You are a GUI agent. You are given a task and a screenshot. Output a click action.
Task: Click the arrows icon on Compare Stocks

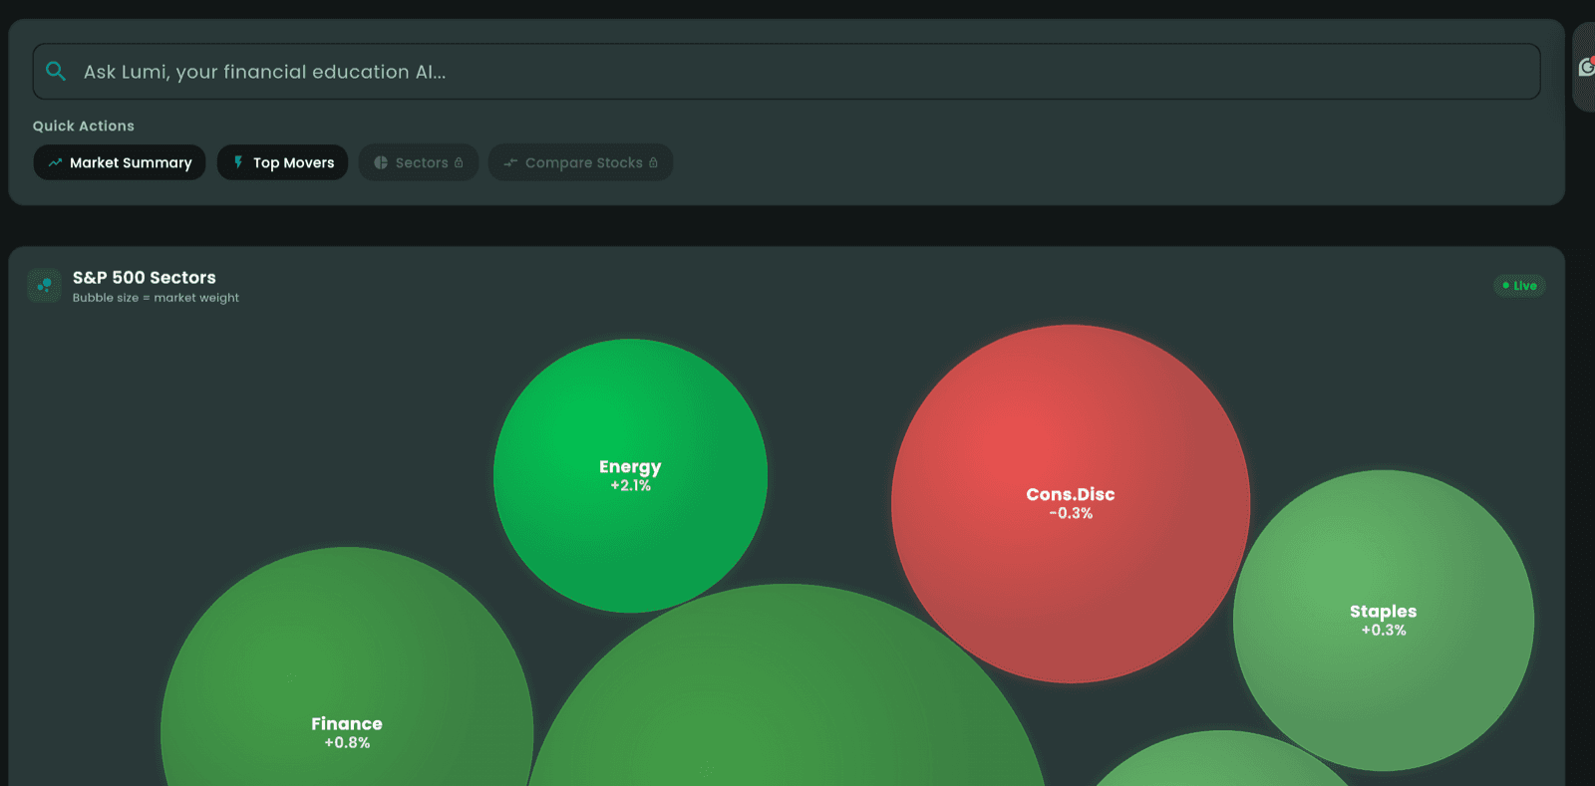(x=510, y=162)
